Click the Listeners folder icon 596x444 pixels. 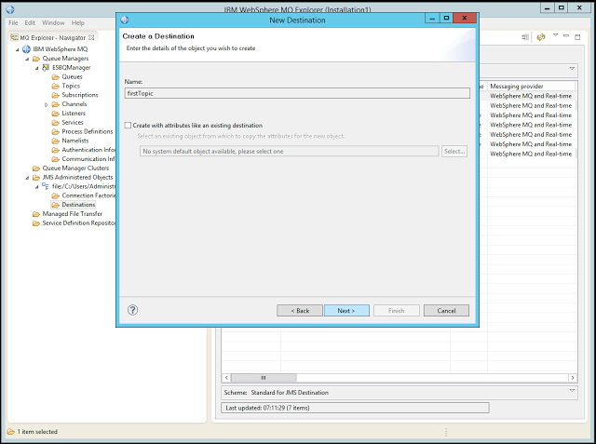click(56, 114)
